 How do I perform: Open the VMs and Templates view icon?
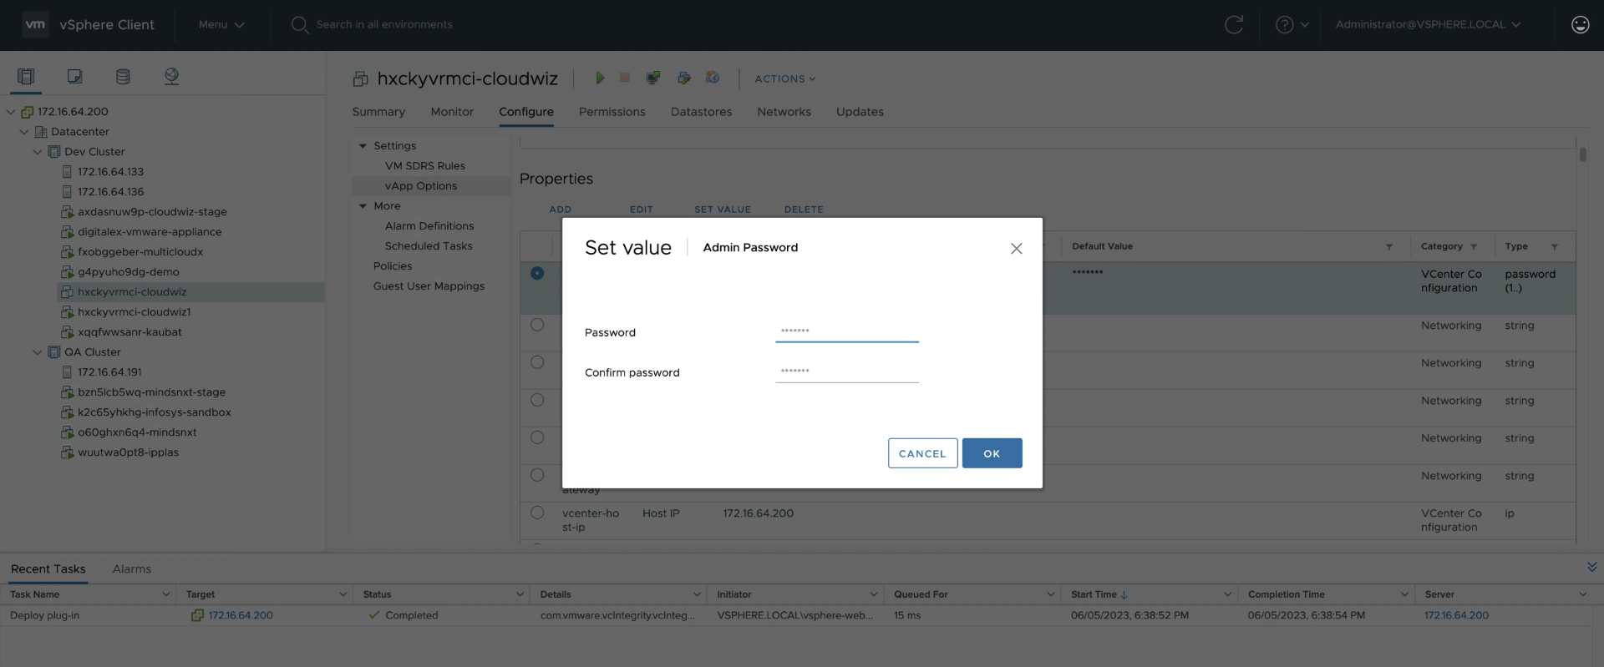click(74, 77)
